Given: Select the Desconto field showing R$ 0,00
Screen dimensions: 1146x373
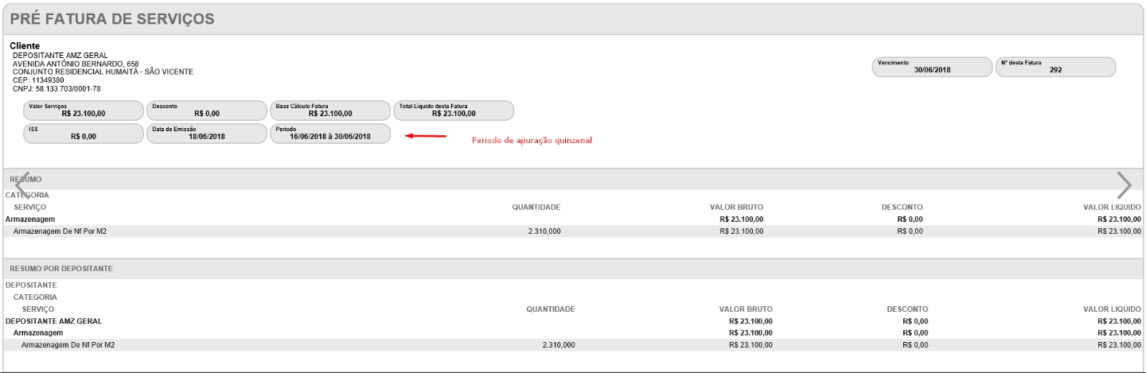Looking at the screenshot, I should pos(205,110).
